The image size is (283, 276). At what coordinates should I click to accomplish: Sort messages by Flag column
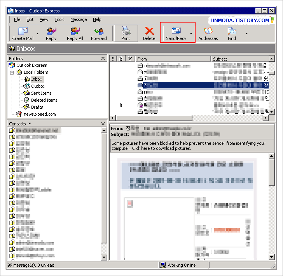[x=130, y=59]
